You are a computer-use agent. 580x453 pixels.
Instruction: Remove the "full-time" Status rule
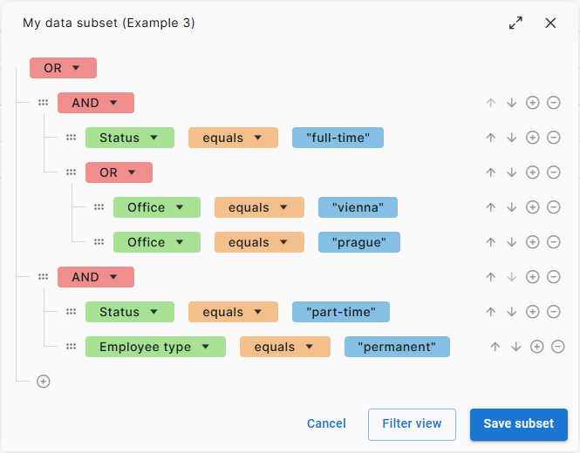553,138
